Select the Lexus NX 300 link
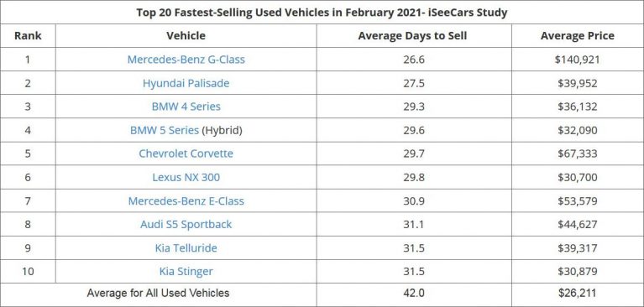Screen dimensions: 644x307 tap(186, 177)
